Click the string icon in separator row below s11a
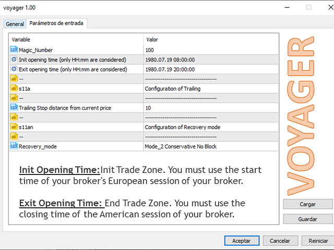The image size is (334, 250). (x=14, y=98)
